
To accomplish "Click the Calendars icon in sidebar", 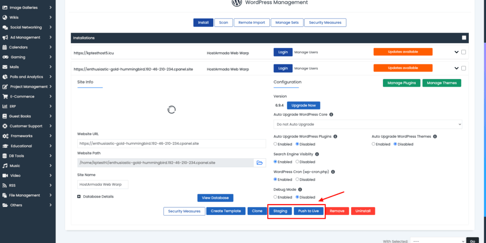I will pyautogui.click(x=5, y=47).
